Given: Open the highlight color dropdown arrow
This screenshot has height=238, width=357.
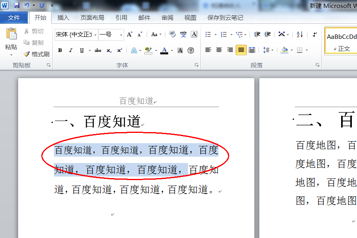Looking at the screenshot, I should [156, 50].
